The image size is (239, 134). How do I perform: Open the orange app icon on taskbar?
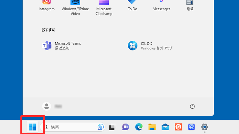(178, 127)
